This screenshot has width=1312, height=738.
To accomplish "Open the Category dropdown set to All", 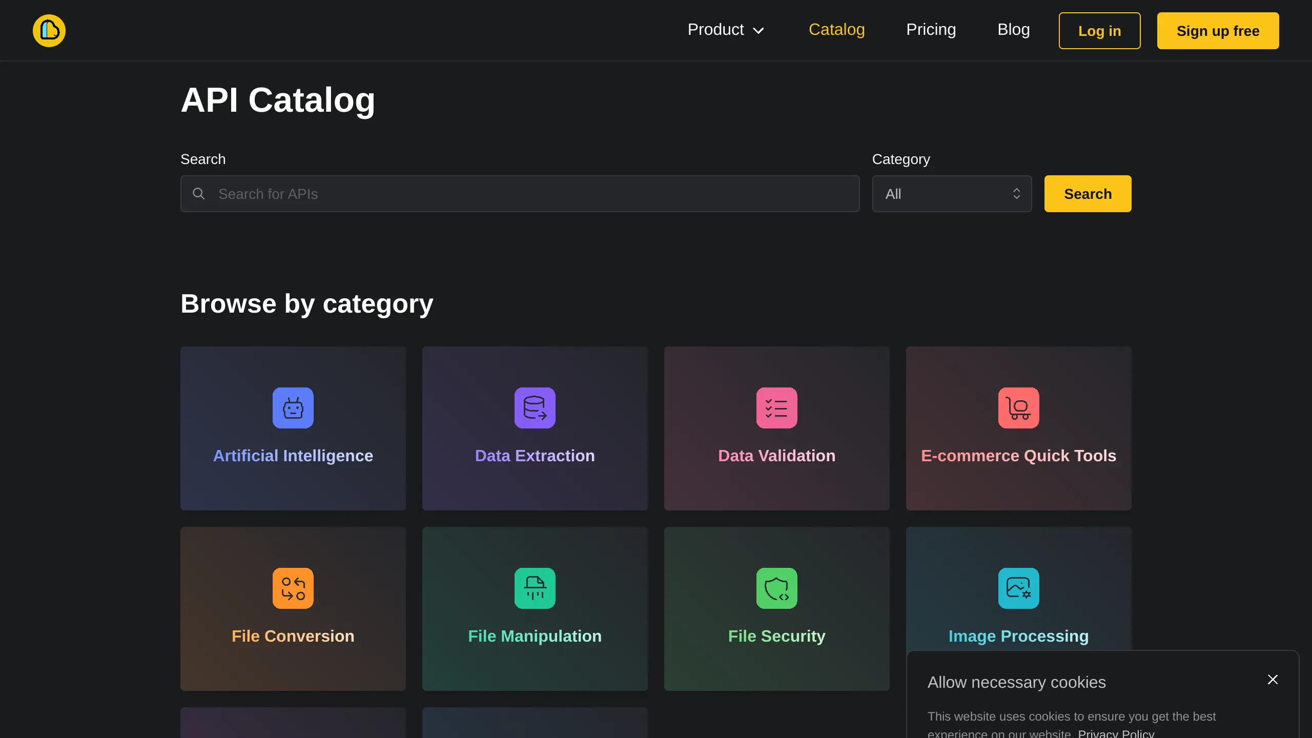I will pyautogui.click(x=952, y=194).
